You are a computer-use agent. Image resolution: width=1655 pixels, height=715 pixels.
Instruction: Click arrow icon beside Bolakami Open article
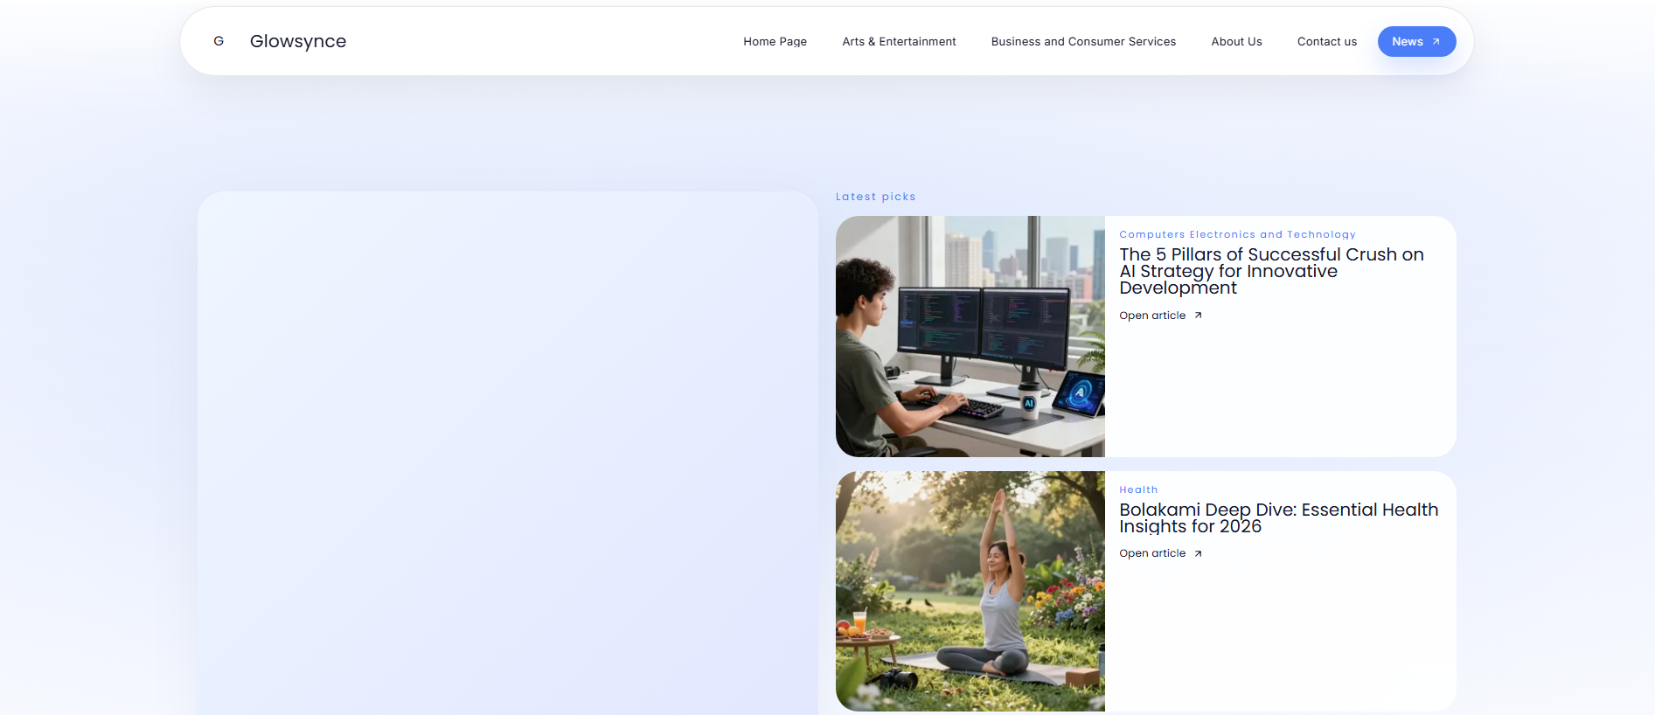(x=1198, y=553)
